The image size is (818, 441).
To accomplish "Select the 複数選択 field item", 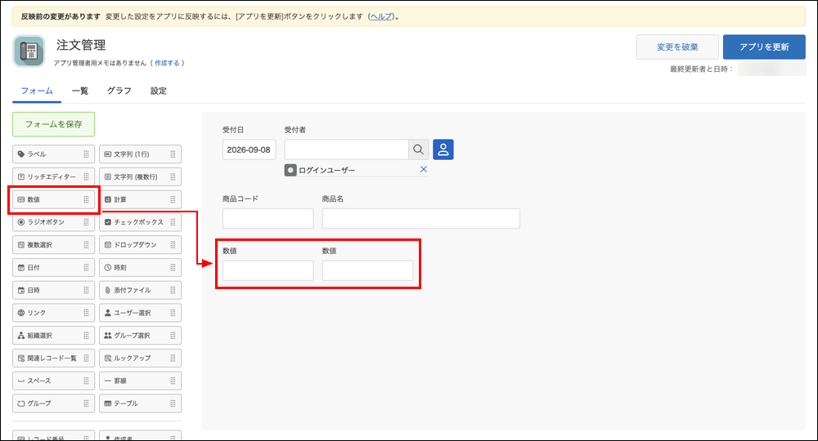I will point(54,245).
